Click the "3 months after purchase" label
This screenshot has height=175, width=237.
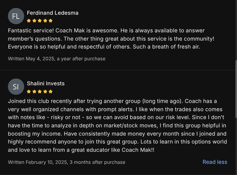coord(97,162)
